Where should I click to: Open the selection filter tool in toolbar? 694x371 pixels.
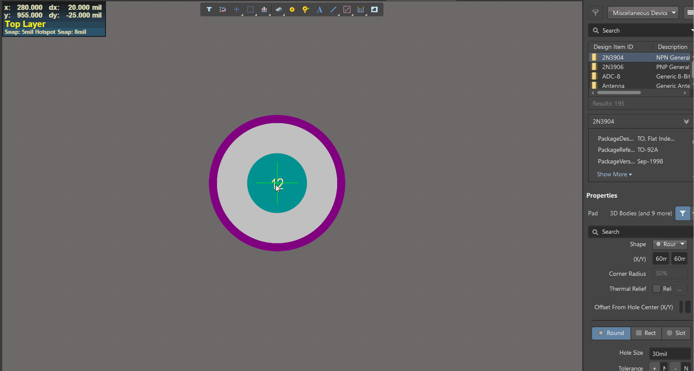click(209, 9)
